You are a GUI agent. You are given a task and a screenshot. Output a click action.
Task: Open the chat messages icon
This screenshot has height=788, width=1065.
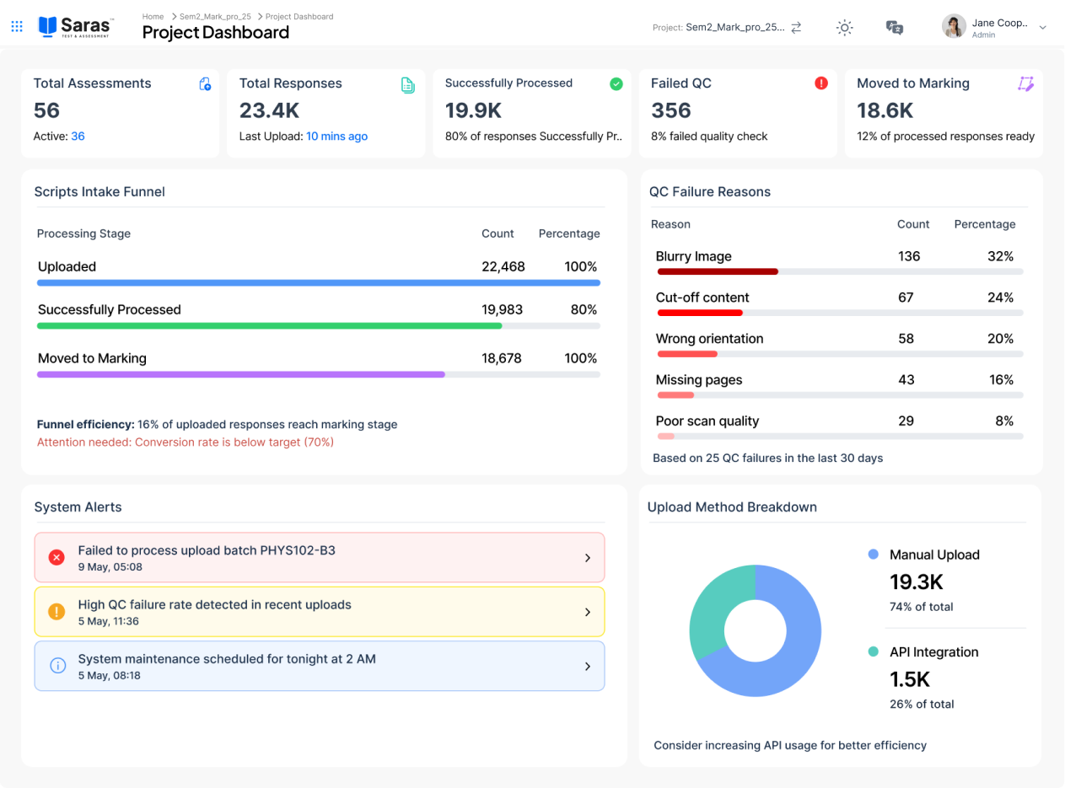tap(895, 28)
